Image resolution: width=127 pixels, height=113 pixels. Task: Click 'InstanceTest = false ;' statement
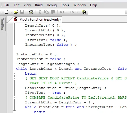pos(41,59)
